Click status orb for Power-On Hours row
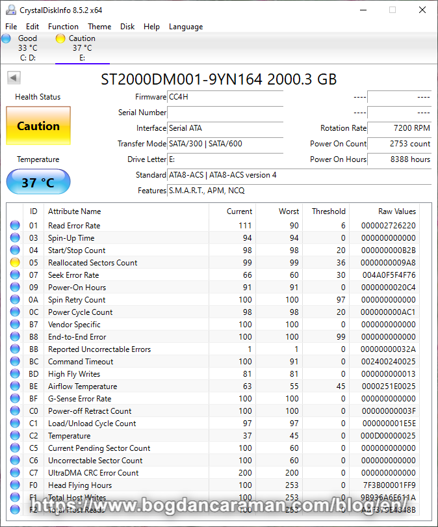438x527 pixels. tap(15, 287)
